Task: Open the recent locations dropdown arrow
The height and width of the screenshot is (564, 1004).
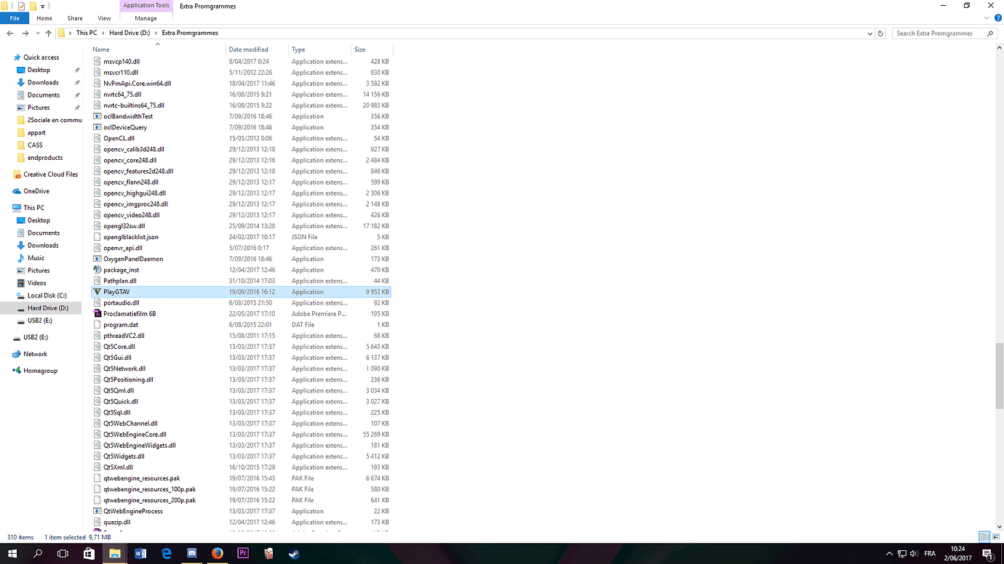Action: (x=37, y=33)
